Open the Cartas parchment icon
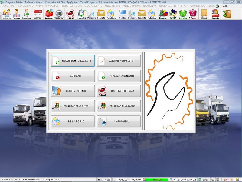The image size is (242, 182). pos(204,14)
